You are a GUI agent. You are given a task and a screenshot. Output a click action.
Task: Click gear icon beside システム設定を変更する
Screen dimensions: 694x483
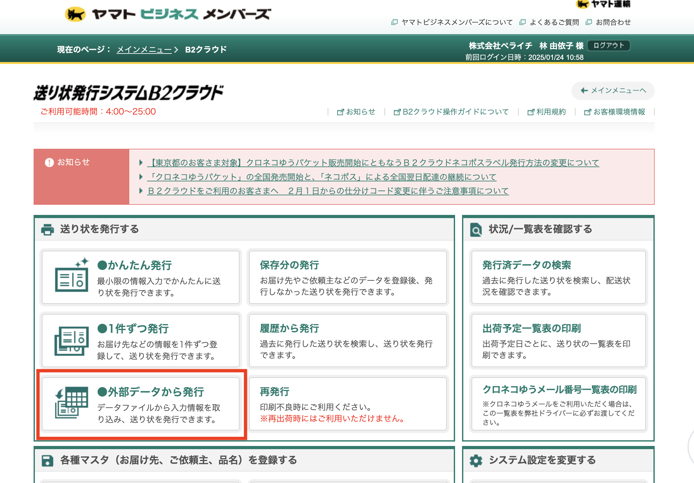click(x=476, y=461)
